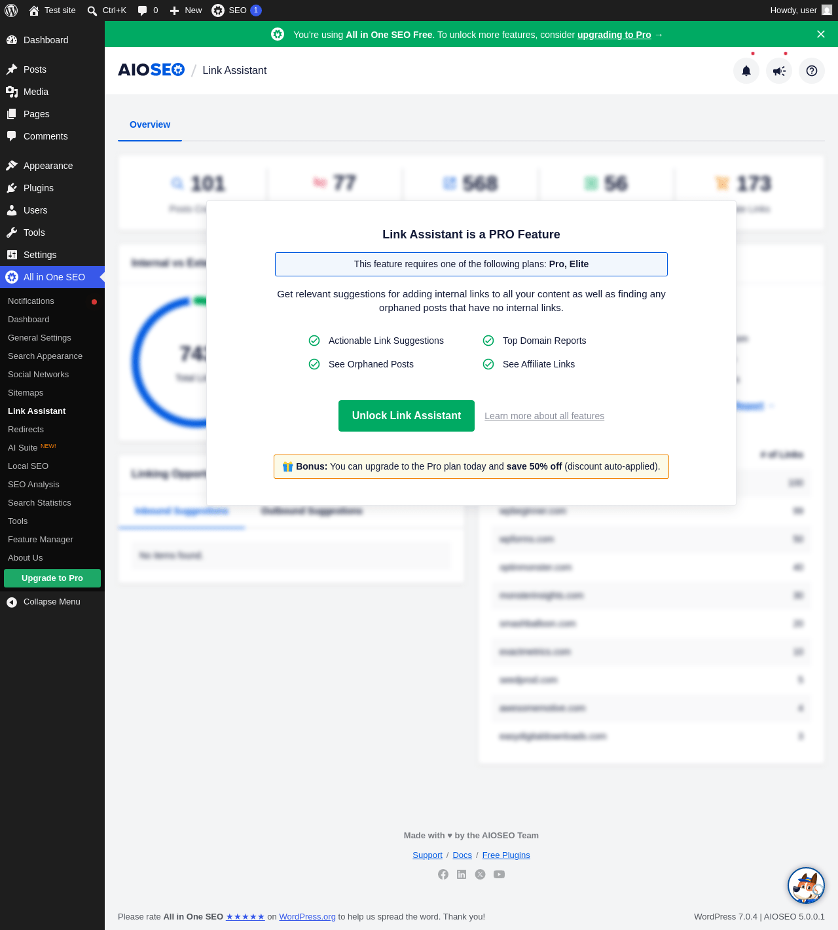Select the Overview tab
The image size is (838, 930).
click(x=150, y=124)
